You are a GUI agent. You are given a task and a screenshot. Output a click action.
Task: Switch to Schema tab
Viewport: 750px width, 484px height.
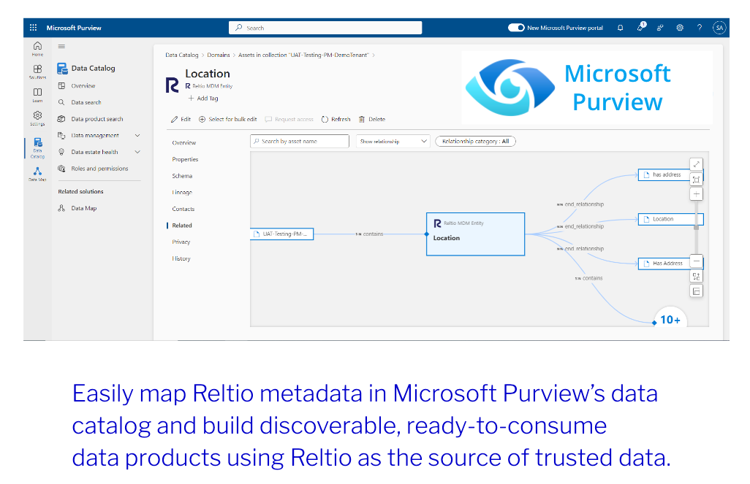(182, 176)
